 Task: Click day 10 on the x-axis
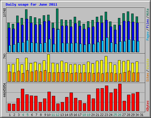pyautogui.click(x=49, y=115)
